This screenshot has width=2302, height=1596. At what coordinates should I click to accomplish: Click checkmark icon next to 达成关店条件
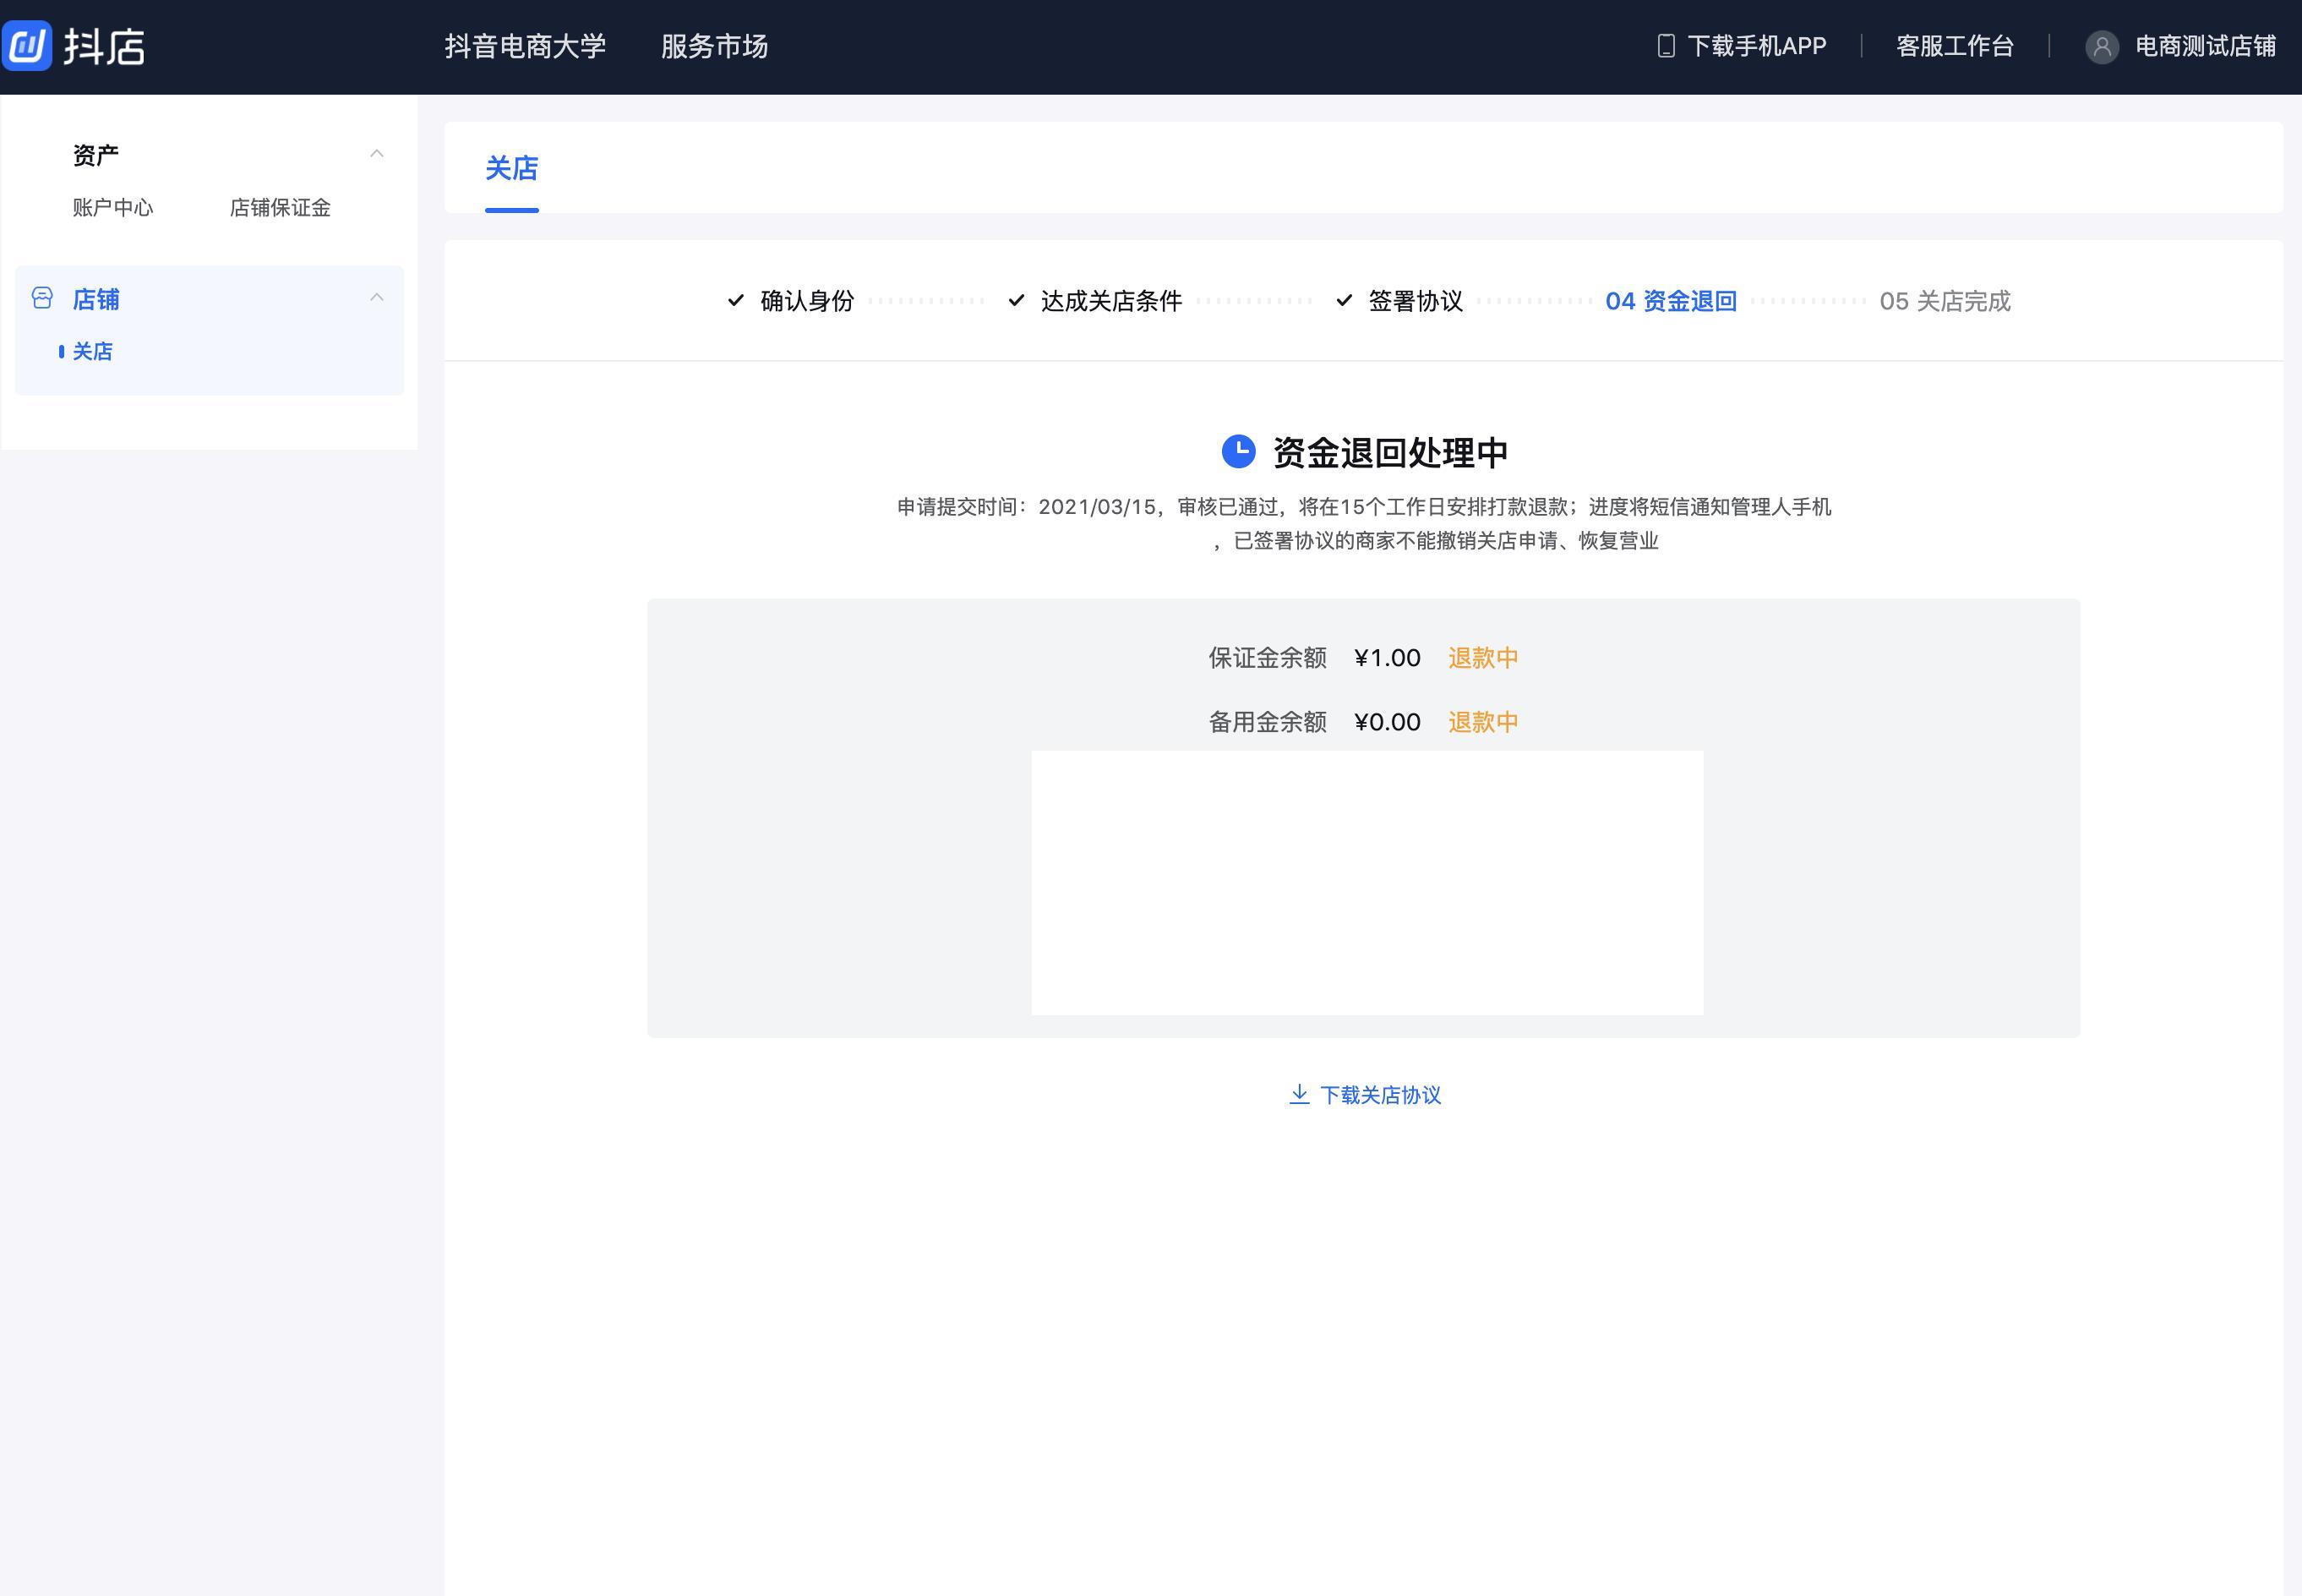[1017, 300]
